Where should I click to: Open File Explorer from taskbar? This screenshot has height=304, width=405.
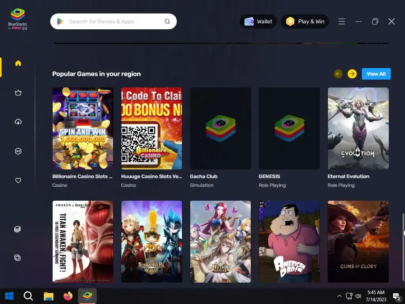[48, 296]
